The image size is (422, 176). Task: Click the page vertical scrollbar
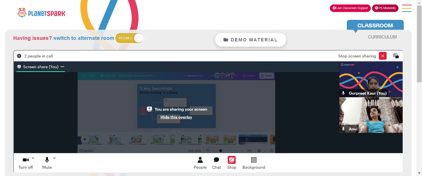point(419,88)
